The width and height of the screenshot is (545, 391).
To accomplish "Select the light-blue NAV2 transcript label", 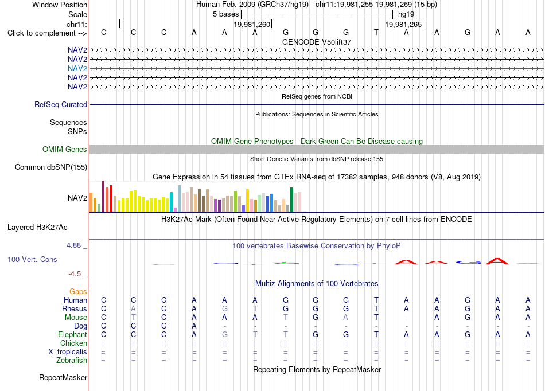I will (x=77, y=68).
